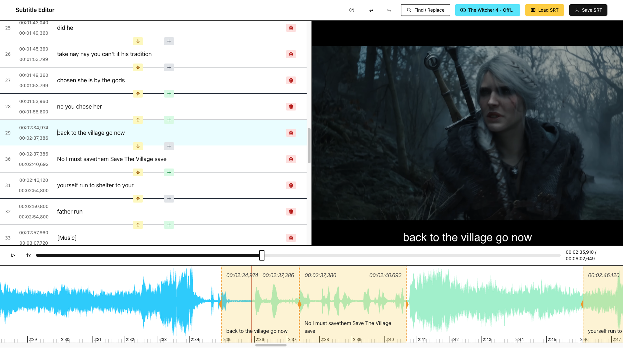Screen dimensions: 623x350
Task: Click merge icon below subtitle 30
Action: coord(138,172)
